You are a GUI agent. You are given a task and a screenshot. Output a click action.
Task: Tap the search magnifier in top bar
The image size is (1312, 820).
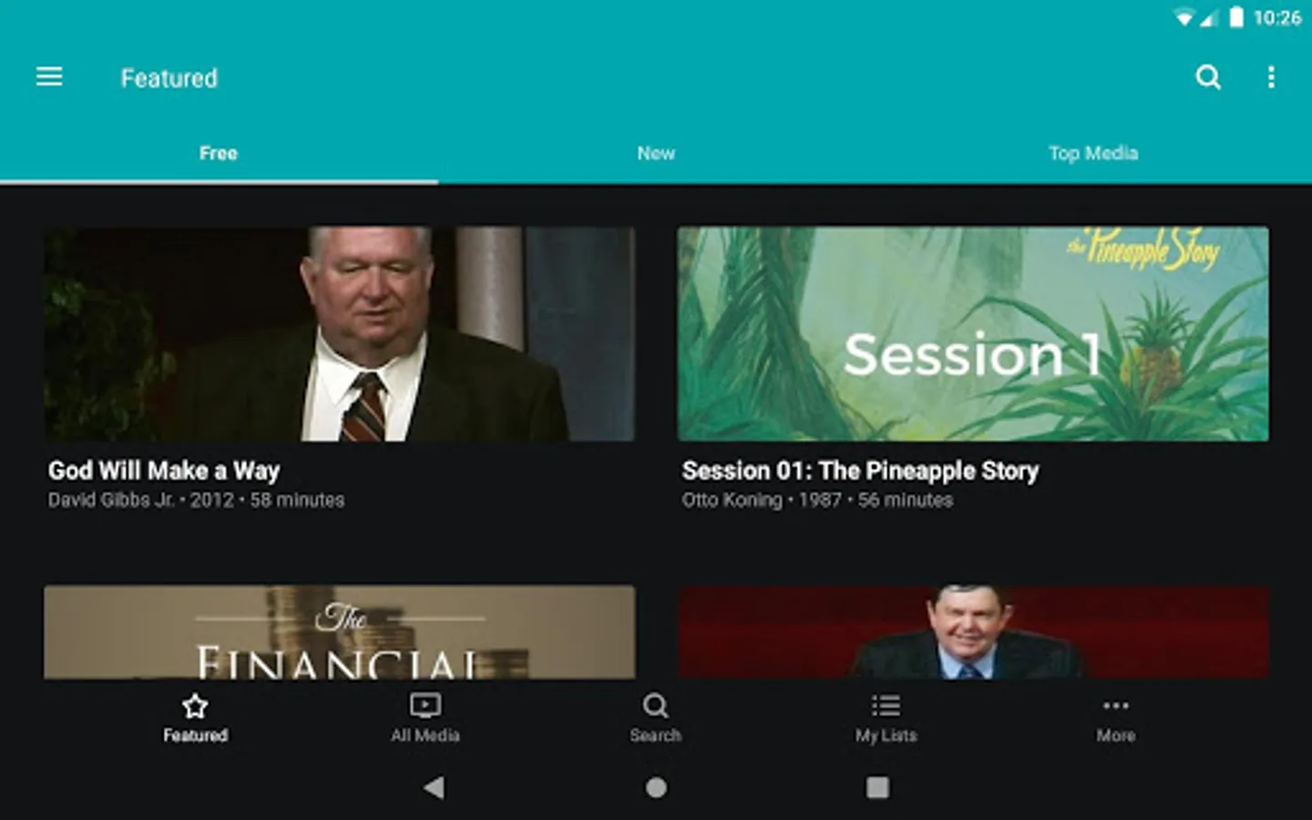pos(1208,77)
